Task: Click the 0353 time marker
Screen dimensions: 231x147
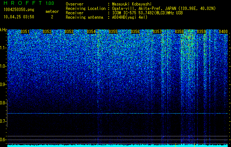Action: 69,32
